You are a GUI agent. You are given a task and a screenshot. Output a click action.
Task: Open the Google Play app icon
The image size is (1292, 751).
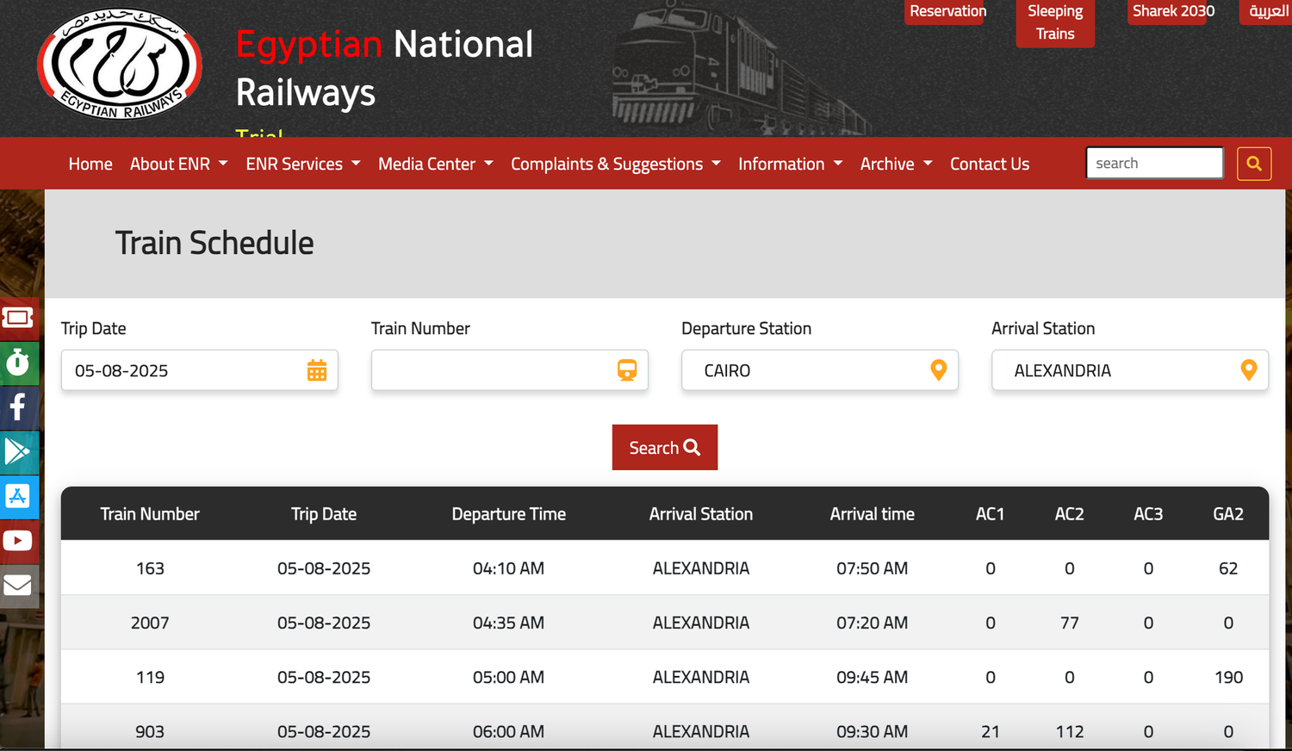click(19, 451)
